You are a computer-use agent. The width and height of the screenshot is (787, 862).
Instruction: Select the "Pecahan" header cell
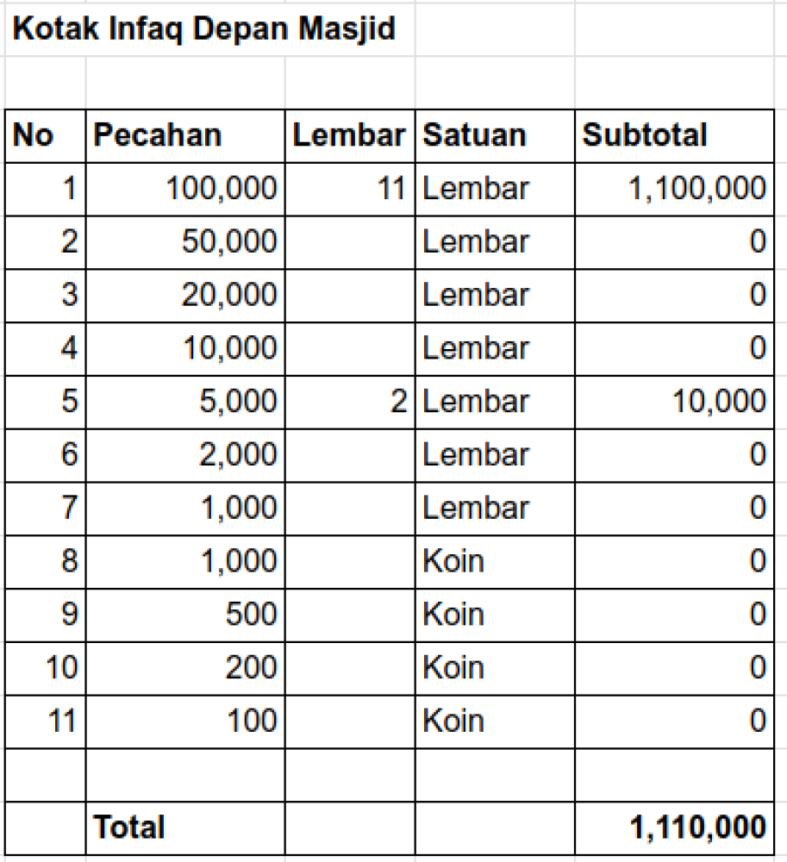coord(184,135)
